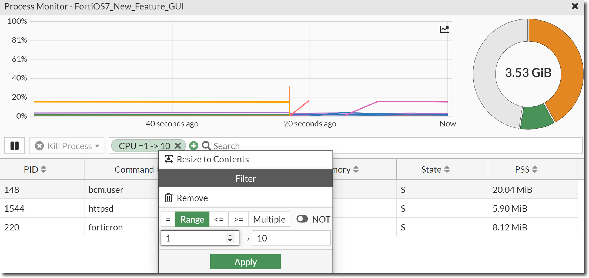Sort table by PID column

coord(43,169)
